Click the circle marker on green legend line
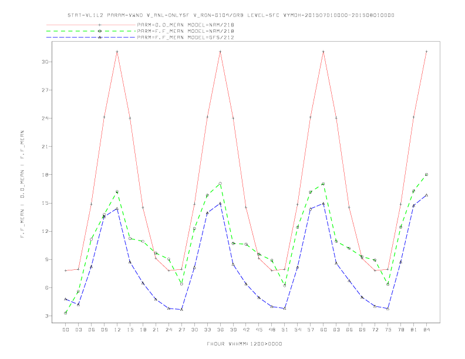Viewport: 465px width, 359px height. [100, 31]
